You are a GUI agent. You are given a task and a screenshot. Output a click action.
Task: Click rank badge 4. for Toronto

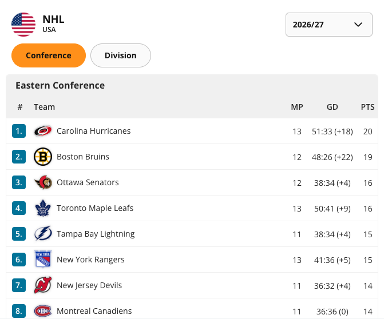[x=19, y=208]
